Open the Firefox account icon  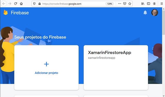(x=154, y=4)
